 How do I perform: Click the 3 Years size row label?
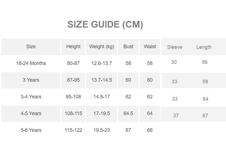pos(31,80)
